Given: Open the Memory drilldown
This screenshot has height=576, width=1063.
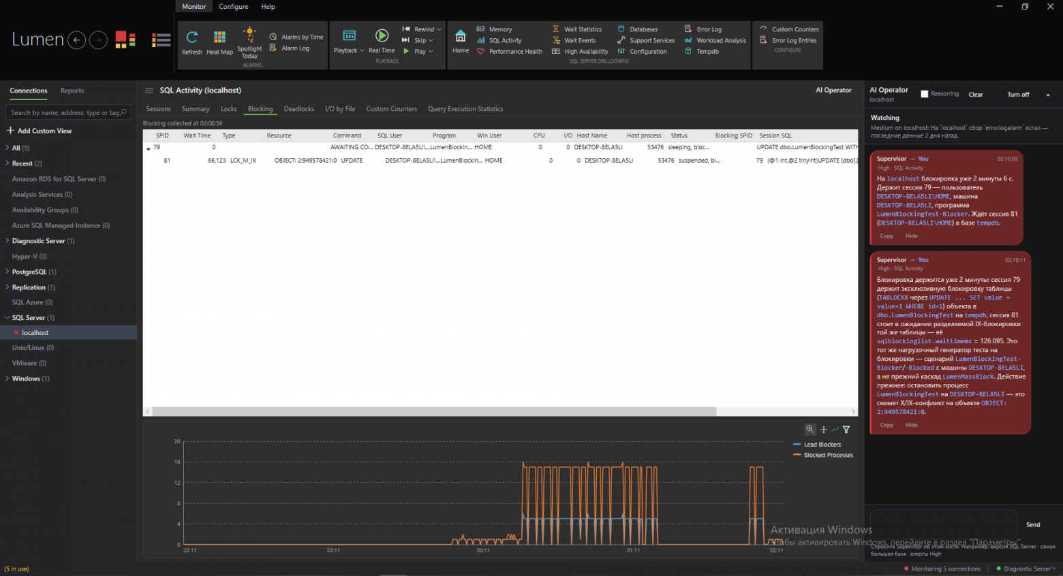Looking at the screenshot, I should point(494,29).
